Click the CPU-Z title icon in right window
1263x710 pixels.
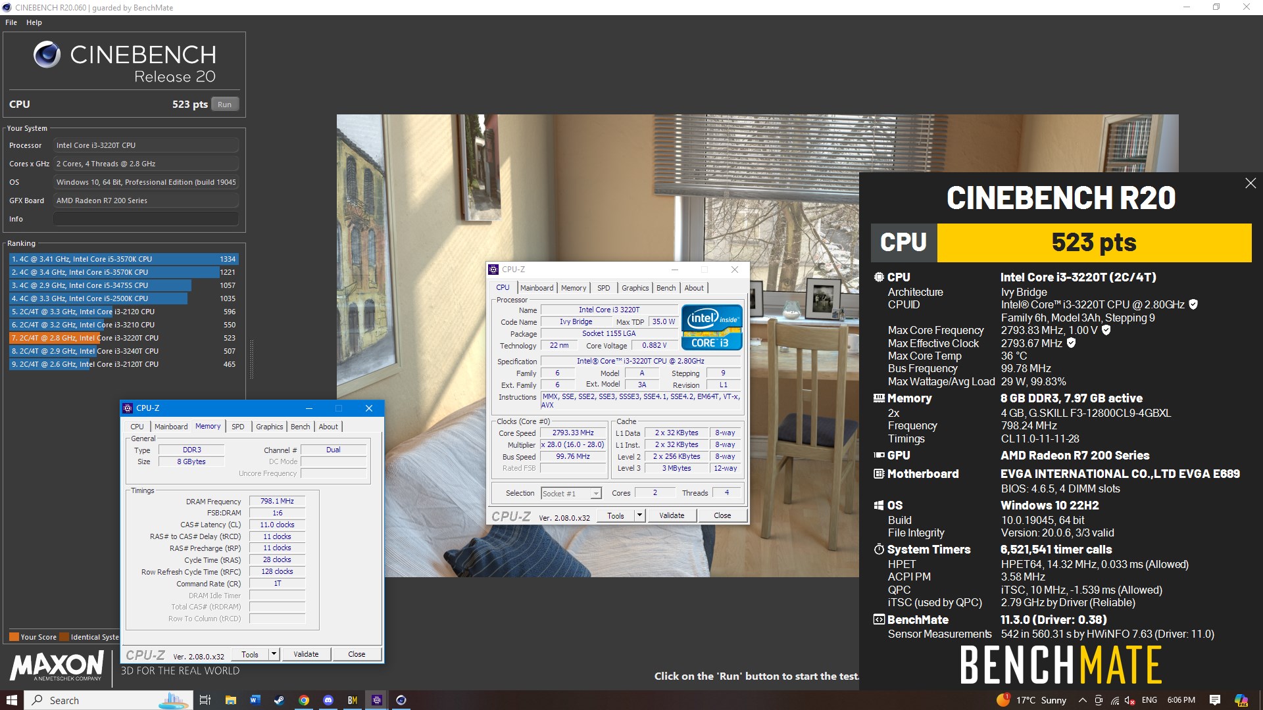[x=493, y=270]
